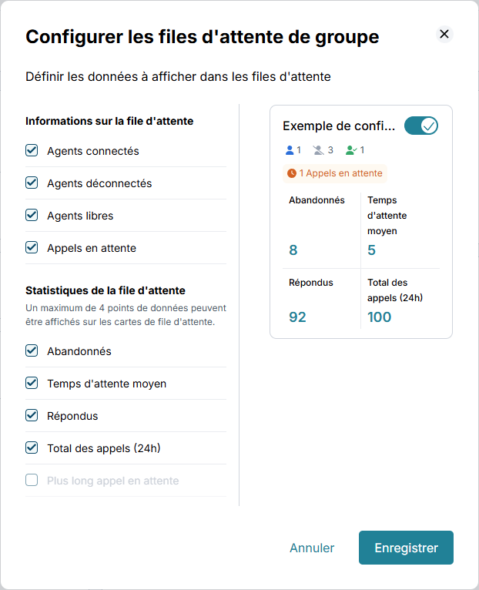
Task: Check Plus long appel en attente
Action: pyautogui.click(x=32, y=481)
